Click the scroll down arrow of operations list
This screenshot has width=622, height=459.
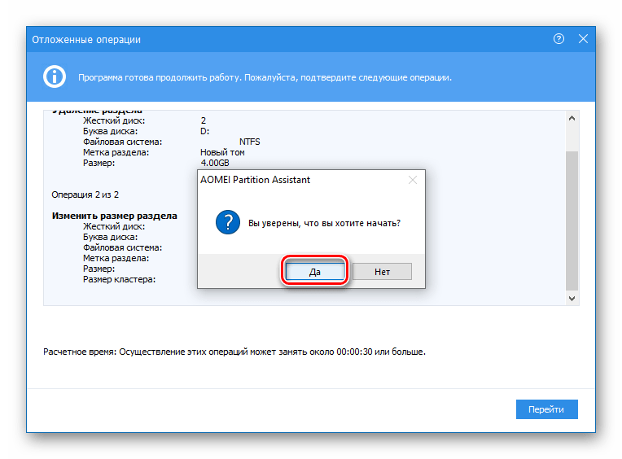coord(572,298)
